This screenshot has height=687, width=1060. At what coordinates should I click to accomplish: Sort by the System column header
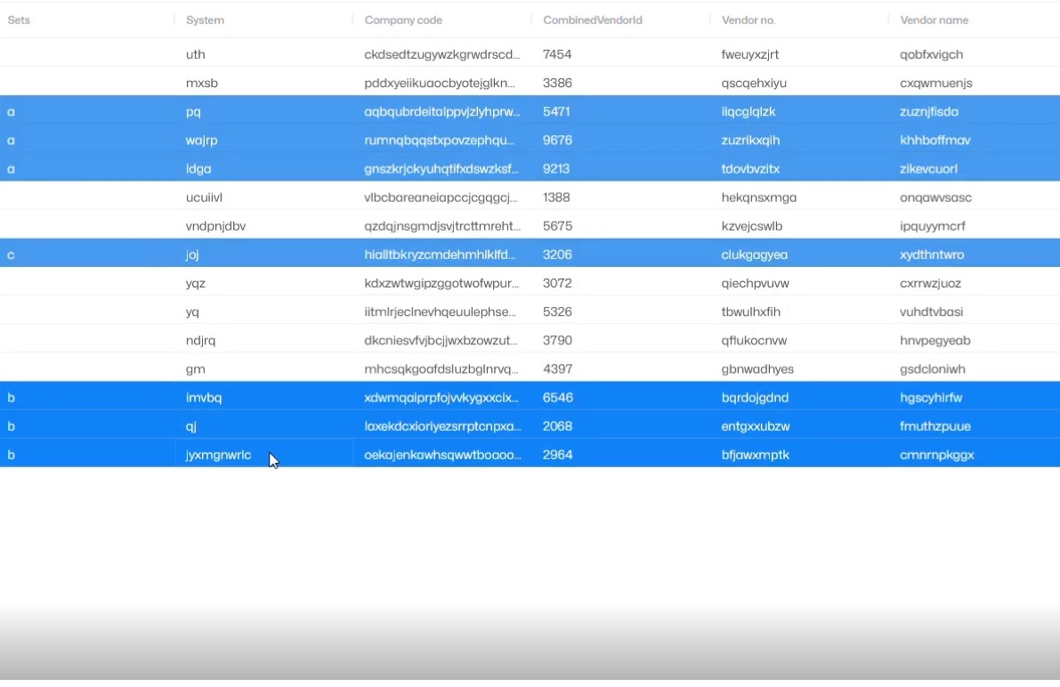(x=205, y=20)
